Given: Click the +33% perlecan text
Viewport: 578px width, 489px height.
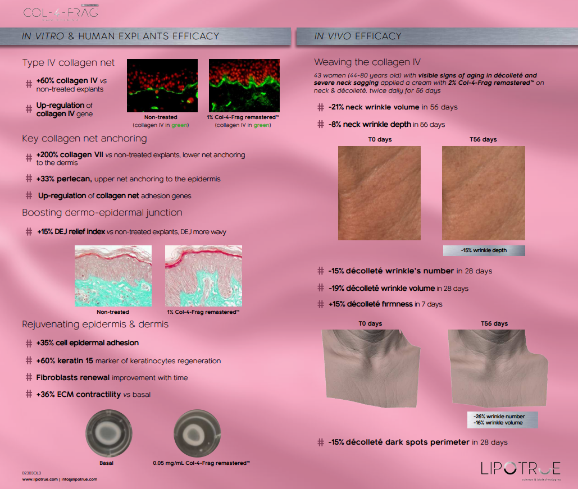Looking at the screenshot, I should [x=128, y=179].
